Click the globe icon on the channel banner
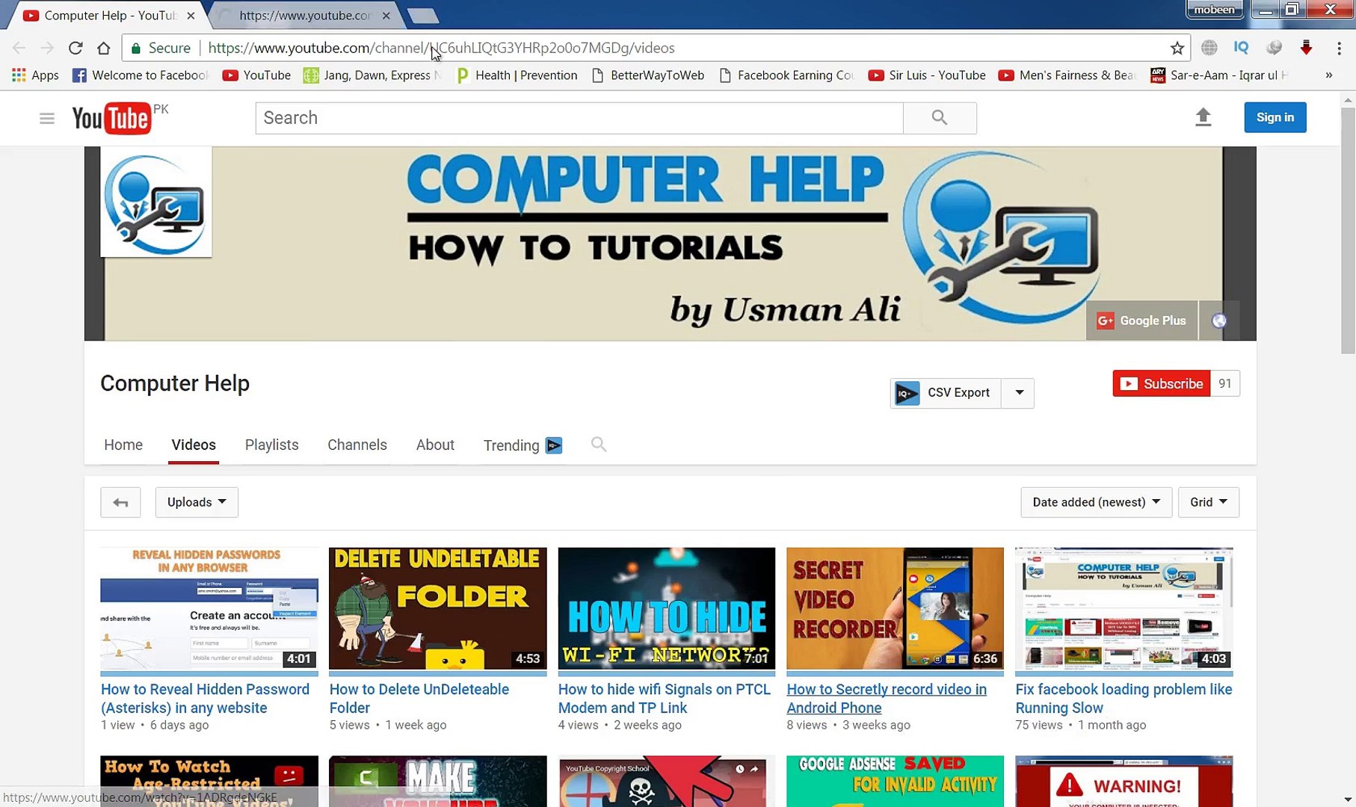The height and width of the screenshot is (807, 1356). 1219,320
